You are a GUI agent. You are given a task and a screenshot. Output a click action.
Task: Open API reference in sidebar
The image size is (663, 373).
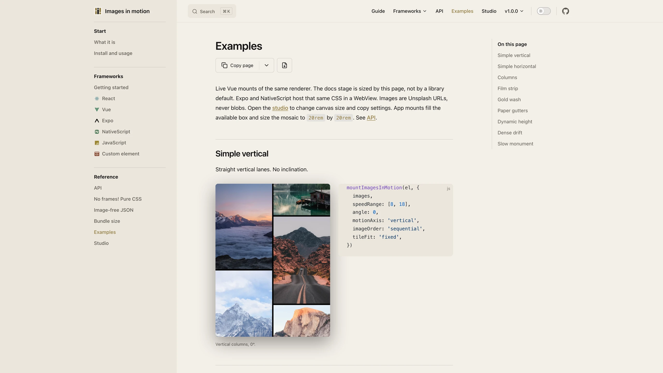98,188
